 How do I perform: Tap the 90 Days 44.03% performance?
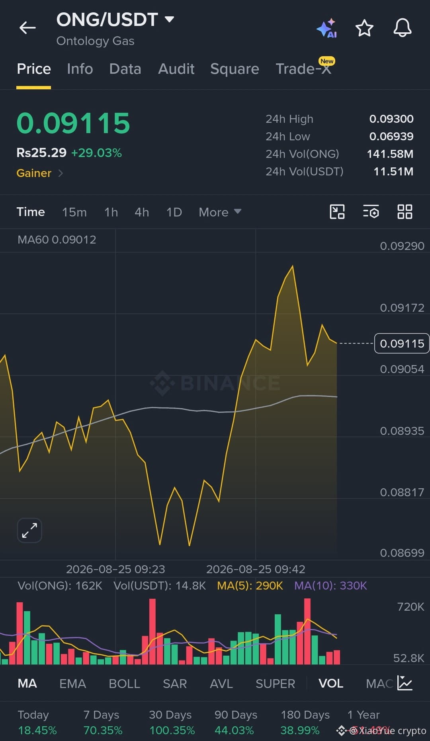(x=236, y=722)
